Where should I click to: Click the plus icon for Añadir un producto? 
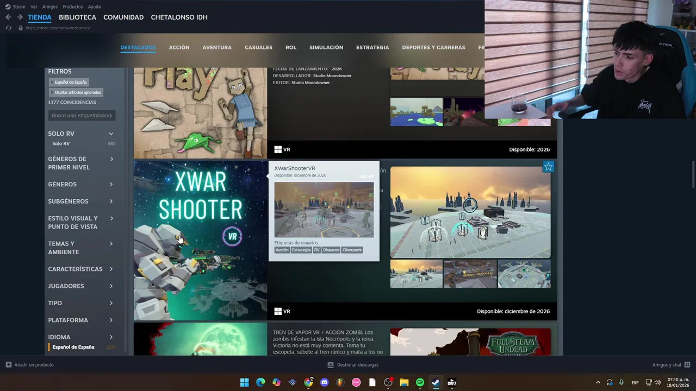tap(8, 365)
